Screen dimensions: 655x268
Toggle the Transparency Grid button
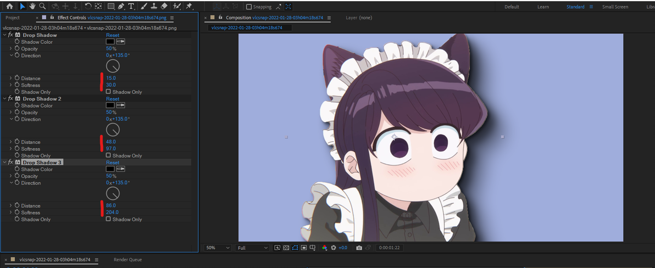tap(286, 248)
